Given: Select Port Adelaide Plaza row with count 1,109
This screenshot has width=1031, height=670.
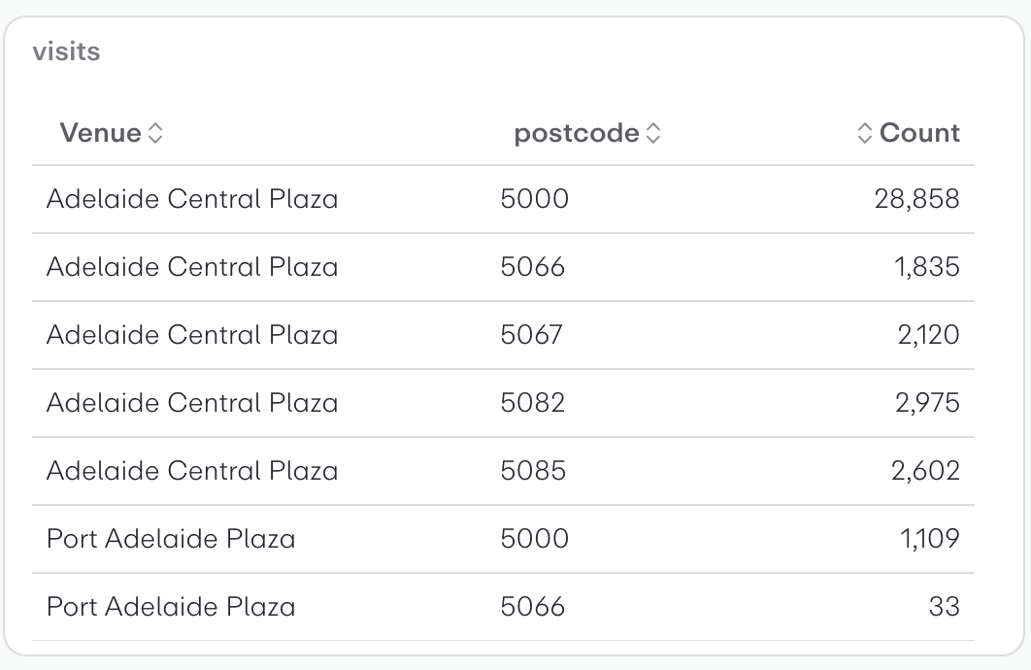Looking at the screenshot, I should (x=171, y=539).
